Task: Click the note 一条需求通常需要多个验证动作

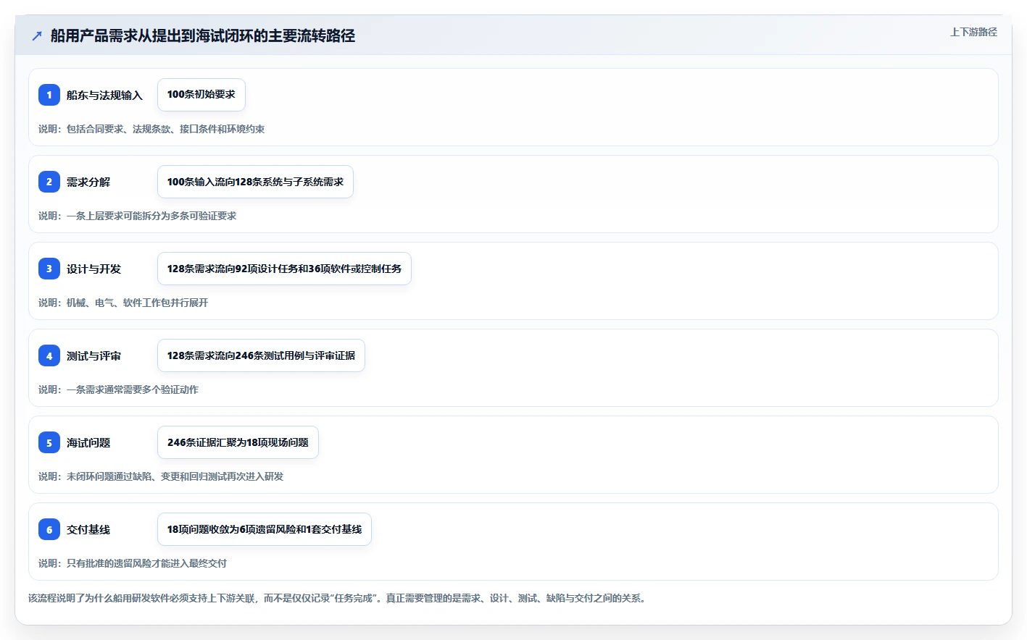Action: click(x=118, y=390)
